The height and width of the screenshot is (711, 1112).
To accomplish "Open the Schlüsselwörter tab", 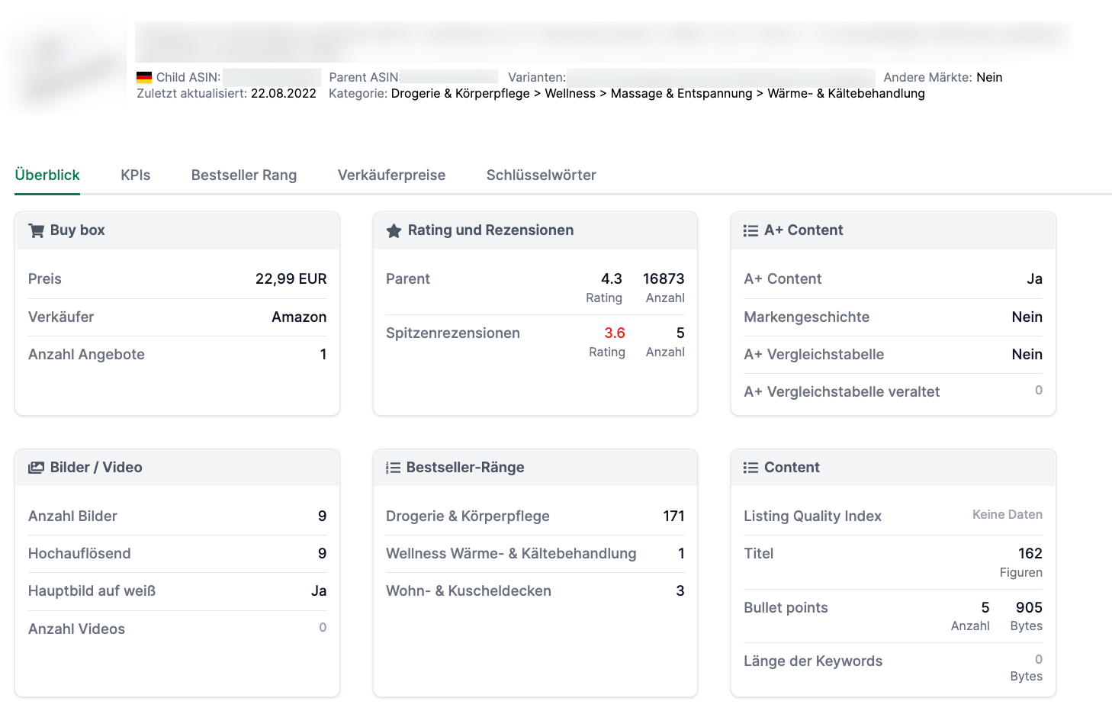I will pos(542,175).
